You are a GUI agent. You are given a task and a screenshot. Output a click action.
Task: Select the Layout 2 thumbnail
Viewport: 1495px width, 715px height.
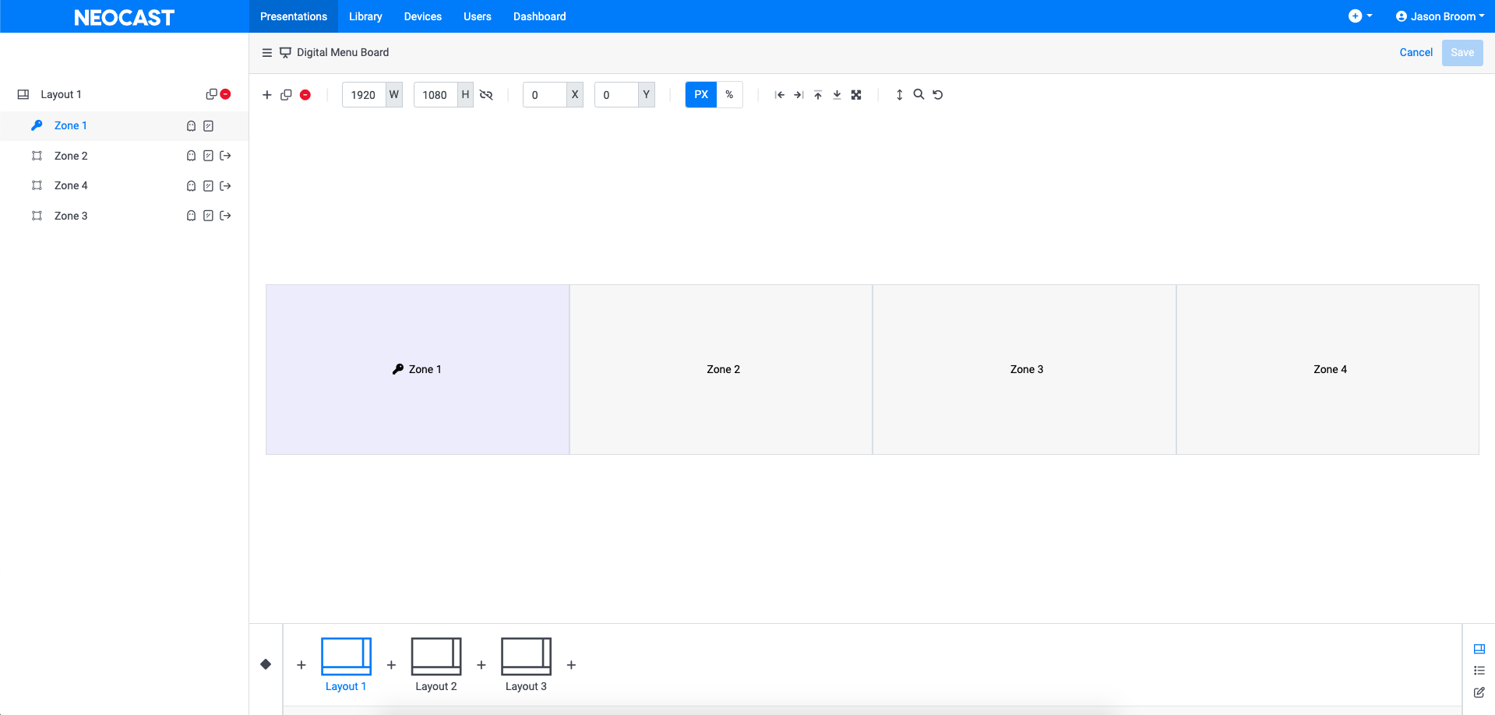[x=435, y=658]
